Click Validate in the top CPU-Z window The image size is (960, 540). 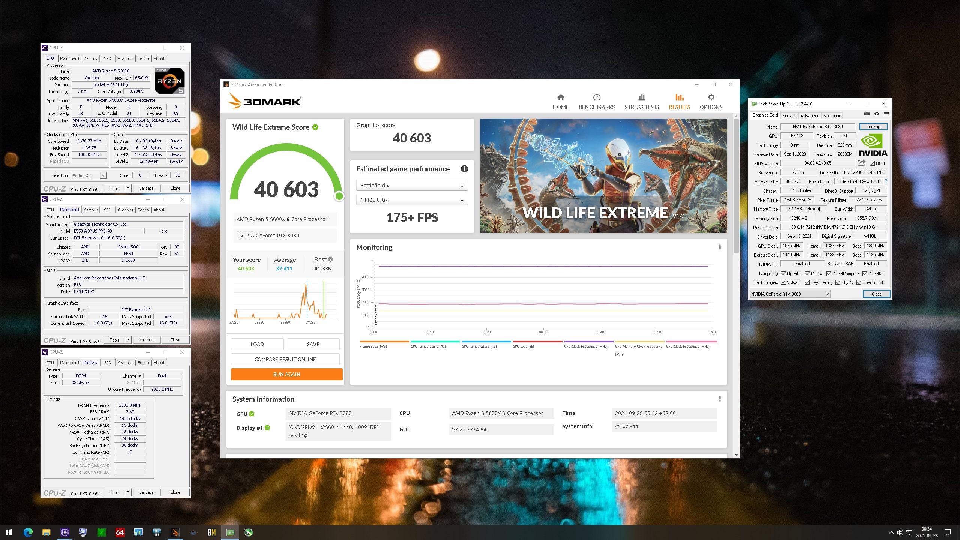[146, 188]
